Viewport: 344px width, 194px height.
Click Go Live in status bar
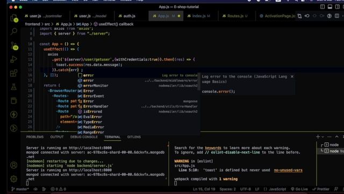tap(299, 189)
